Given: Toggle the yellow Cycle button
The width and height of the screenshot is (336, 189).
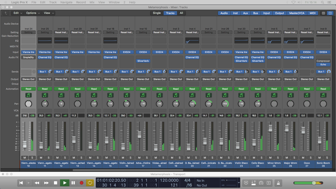Looking at the screenshot, I should (x=90, y=183).
